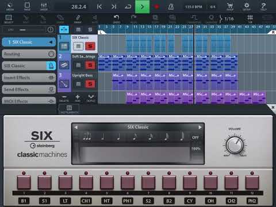Select next SIX kit preset arrow
276x207 pixels.
pyautogui.click(x=200, y=127)
